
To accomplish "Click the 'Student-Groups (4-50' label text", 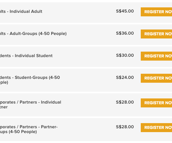I will pyautogui.click(x=37, y=78).
